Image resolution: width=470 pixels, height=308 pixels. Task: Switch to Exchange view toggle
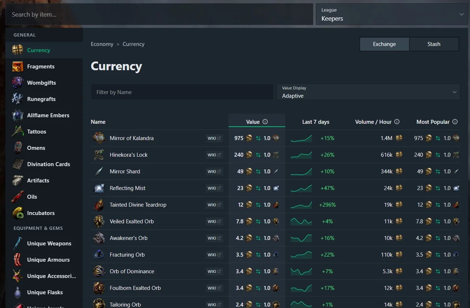pos(384,44)
